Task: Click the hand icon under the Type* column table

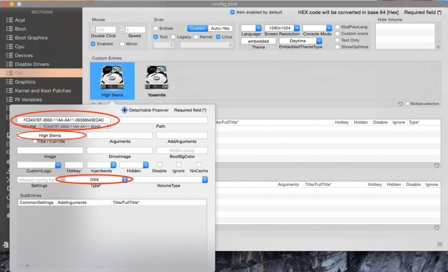Action: [436, 165]
